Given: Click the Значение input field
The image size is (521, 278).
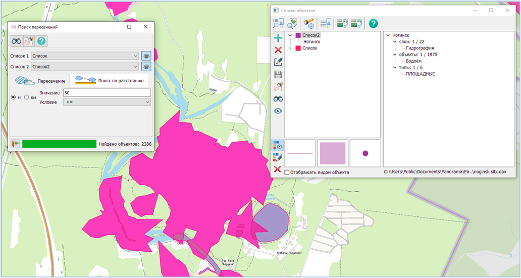Looking at the screenshot, I should [107, 93].
